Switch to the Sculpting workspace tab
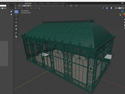The width and height of the screenshot is (125, 94). (x=14, y=3)
